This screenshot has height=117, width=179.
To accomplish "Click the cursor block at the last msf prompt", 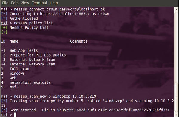I will [x=15, y=115].
